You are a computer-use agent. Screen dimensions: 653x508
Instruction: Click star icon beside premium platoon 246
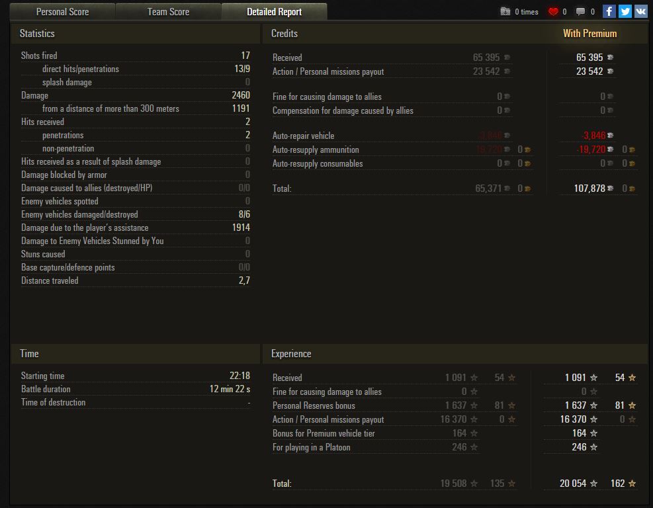pyautogui.click(x=594, y=446)
